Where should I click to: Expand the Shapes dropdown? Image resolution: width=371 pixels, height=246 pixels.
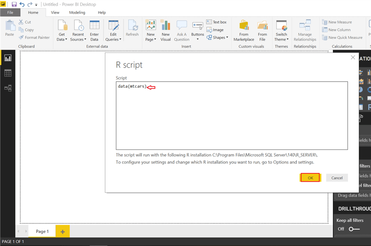click(x=218, y=37)
